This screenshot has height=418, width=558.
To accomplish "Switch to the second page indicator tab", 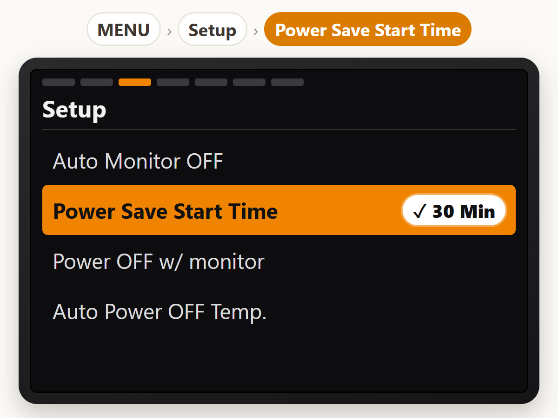I will pos(97,82).
